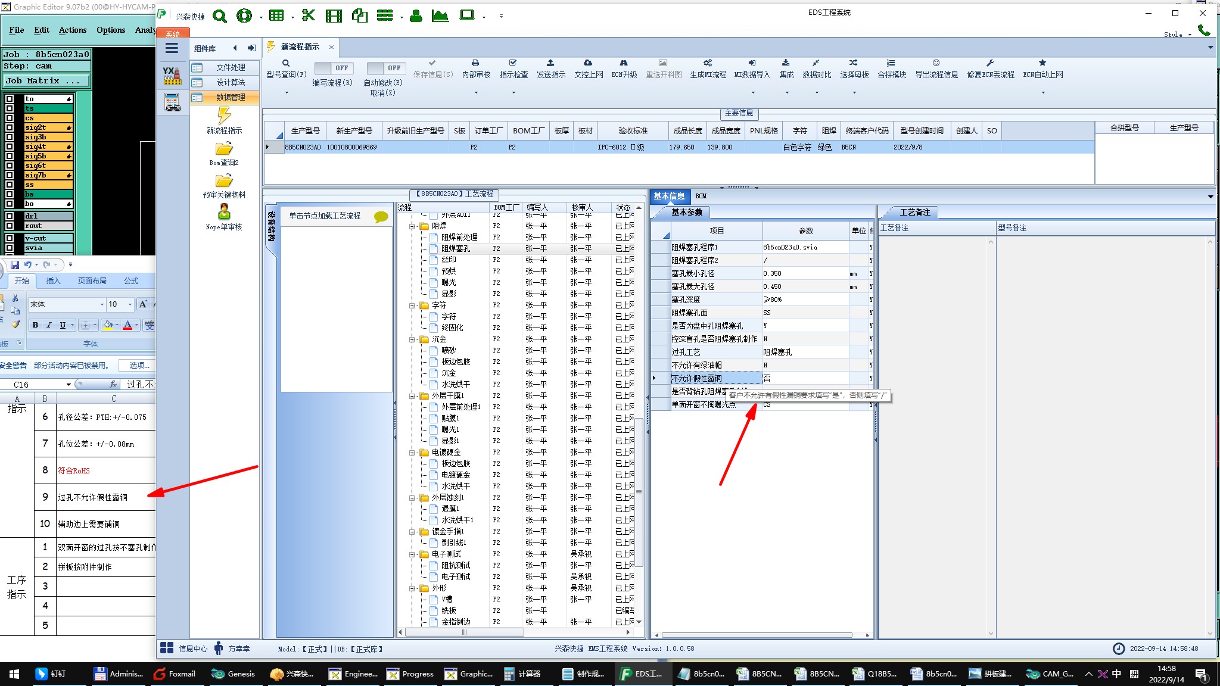Collapse the 阻焊 tree folder

click(x=412, y=226)
